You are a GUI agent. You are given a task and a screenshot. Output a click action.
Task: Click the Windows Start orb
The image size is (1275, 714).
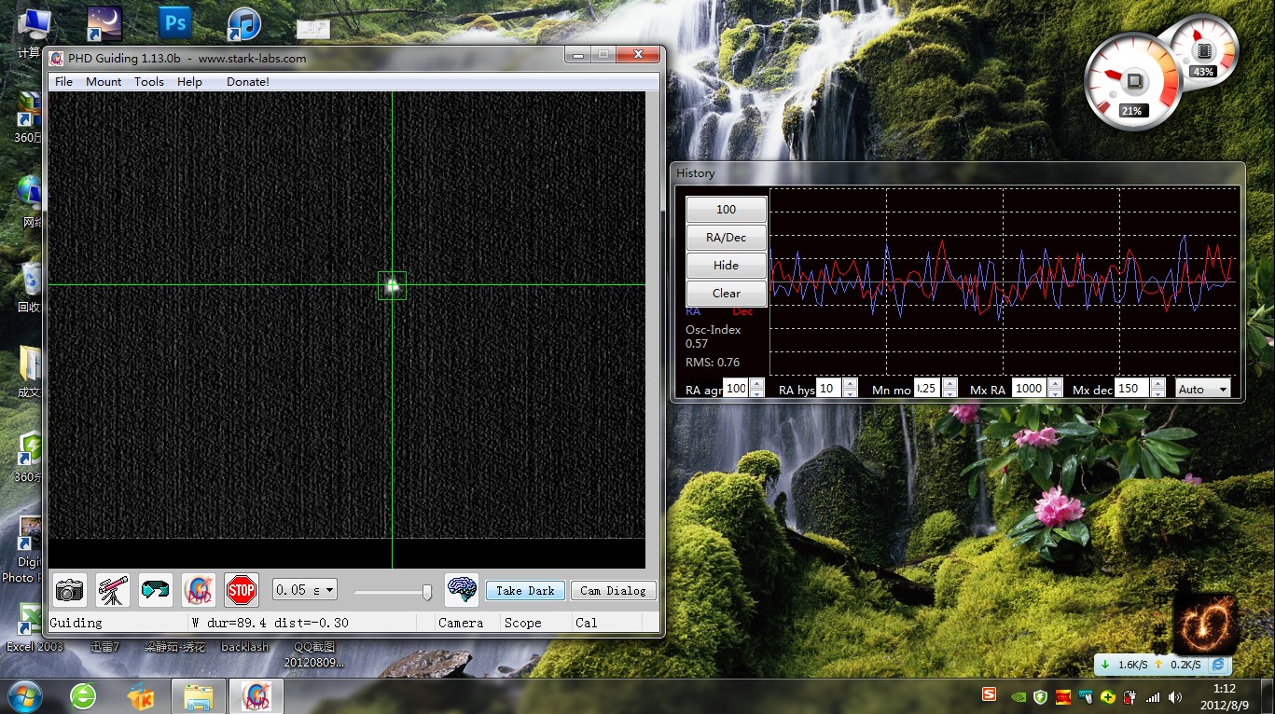coord(24,695)
